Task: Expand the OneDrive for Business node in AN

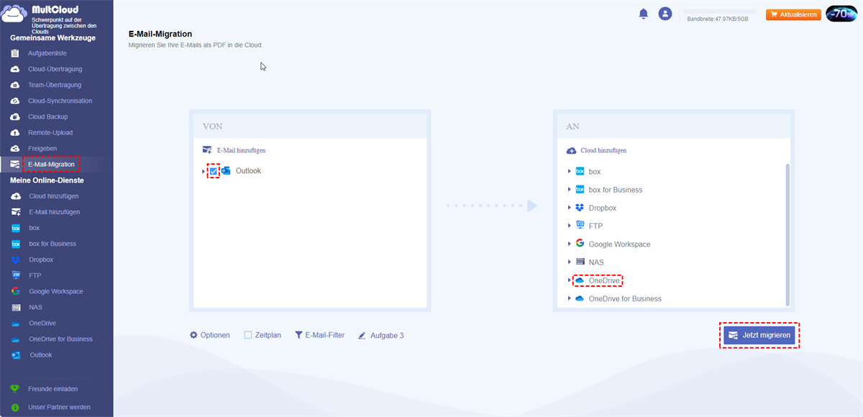Action: 570,298
